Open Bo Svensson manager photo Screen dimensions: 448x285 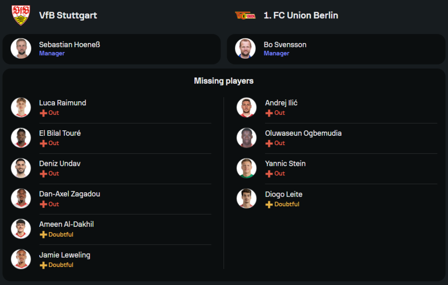tap(245, 48)
